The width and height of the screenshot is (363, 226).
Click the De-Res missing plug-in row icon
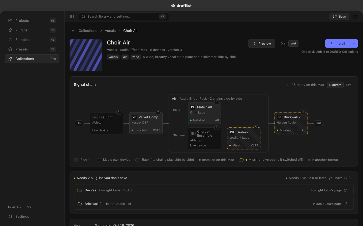[x=79, y=190]
